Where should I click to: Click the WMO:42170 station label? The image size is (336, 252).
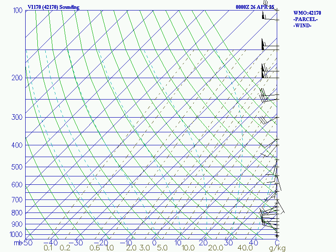pyautogui.click(x=307, y=13)
